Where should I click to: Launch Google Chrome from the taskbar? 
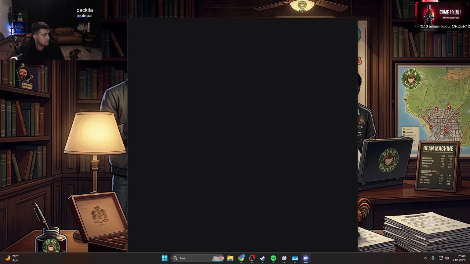pyautogui.click(x=241, y=258)
